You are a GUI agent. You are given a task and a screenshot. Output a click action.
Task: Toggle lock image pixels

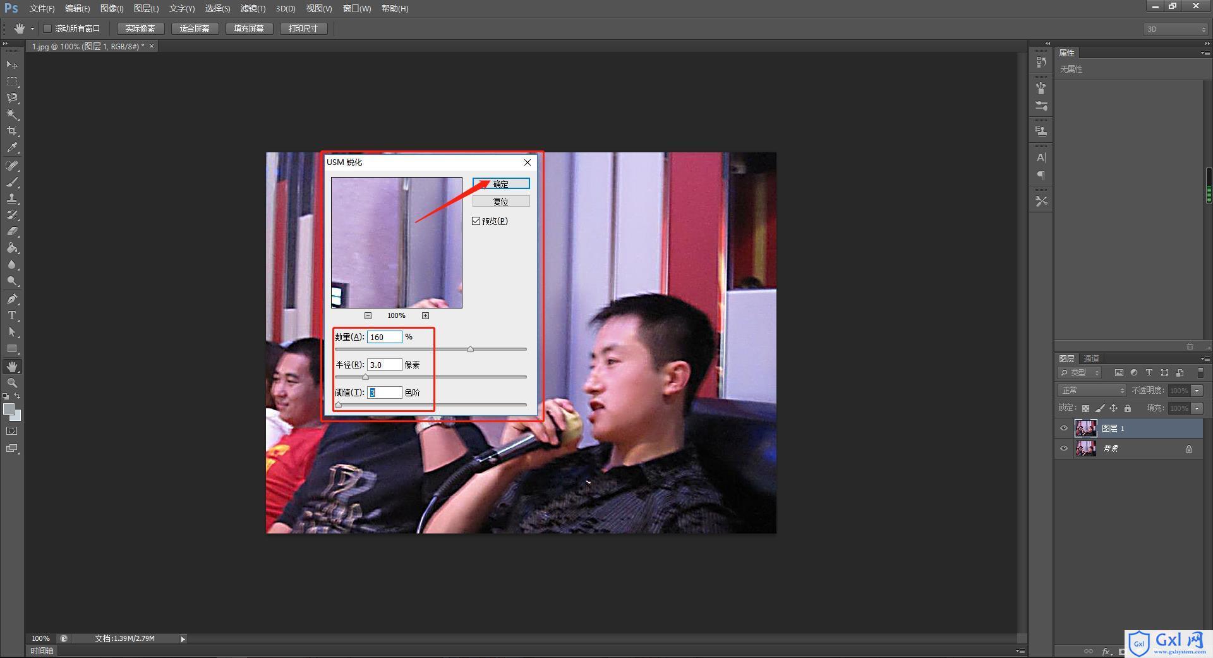pyautogui.click(x=1100, y=408)
